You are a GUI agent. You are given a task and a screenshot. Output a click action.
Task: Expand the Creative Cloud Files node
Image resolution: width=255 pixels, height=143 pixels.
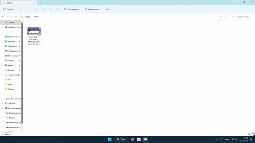[x=3, y=99]
